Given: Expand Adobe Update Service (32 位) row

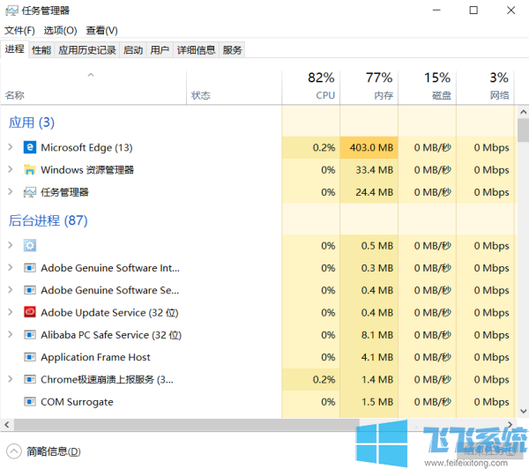Looking at the screenshot, I should pyautogui.click(x=11, y=312).
